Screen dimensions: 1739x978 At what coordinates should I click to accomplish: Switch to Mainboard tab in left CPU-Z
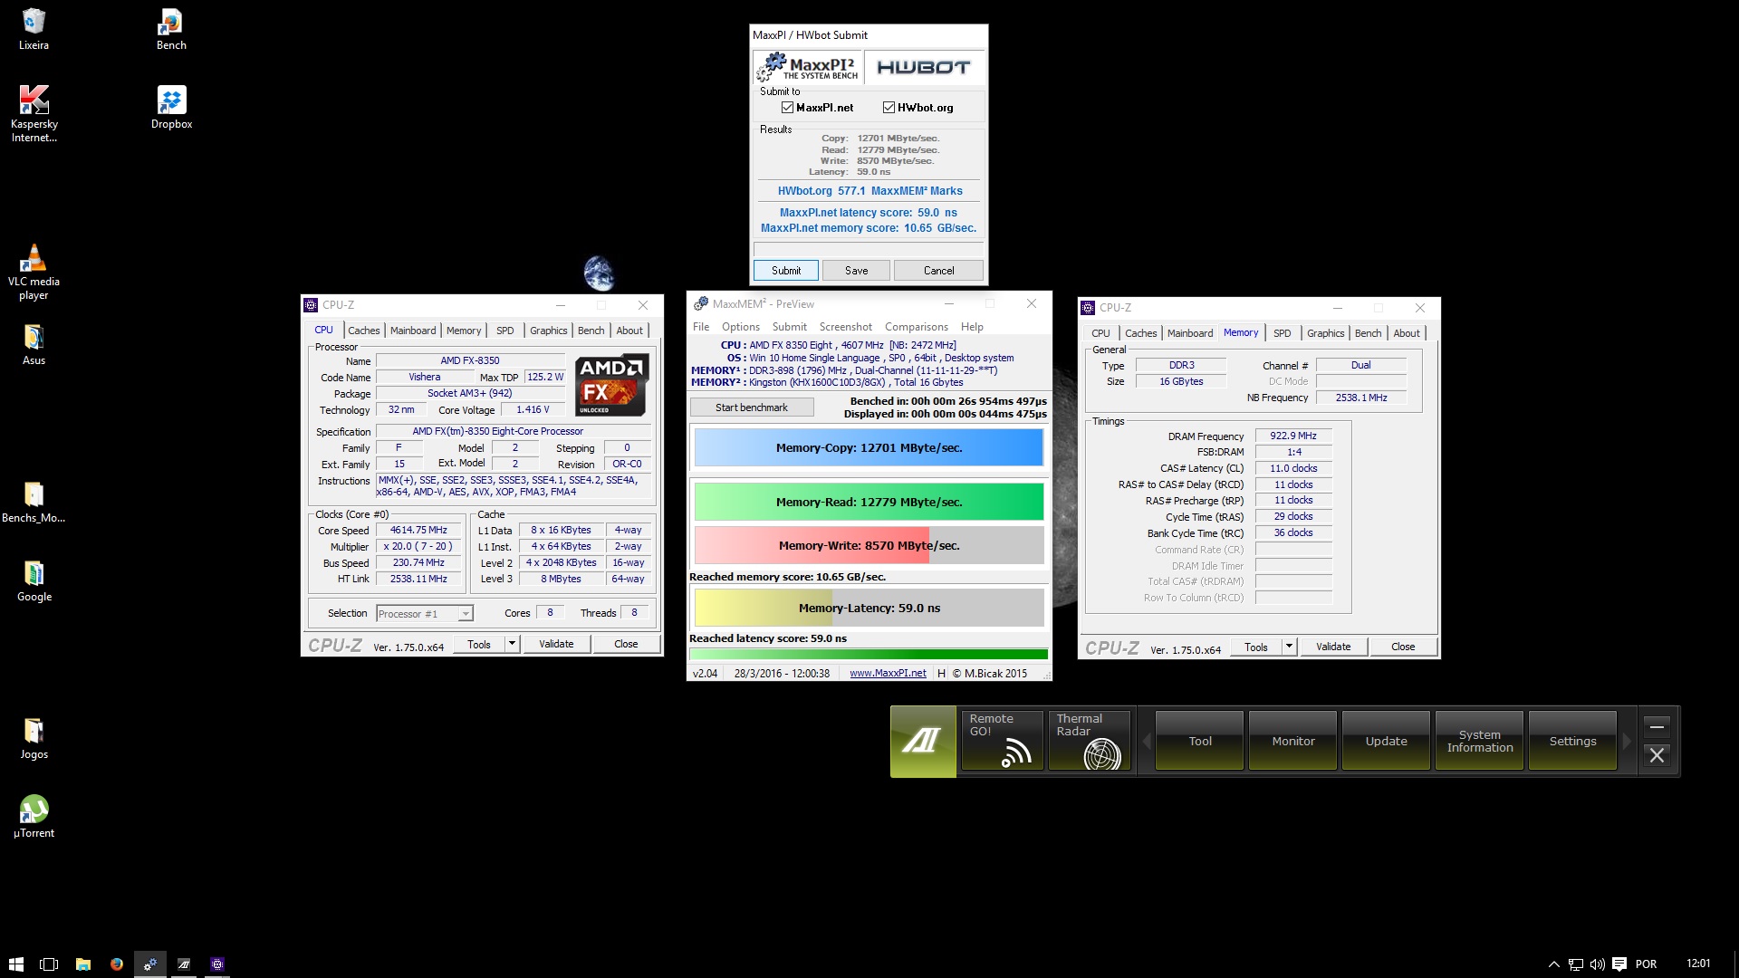pyautogui.click(x=413, y=331)
